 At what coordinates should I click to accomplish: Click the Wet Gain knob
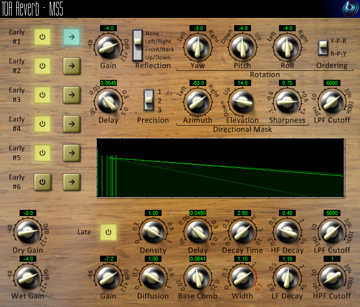(28, 278)
